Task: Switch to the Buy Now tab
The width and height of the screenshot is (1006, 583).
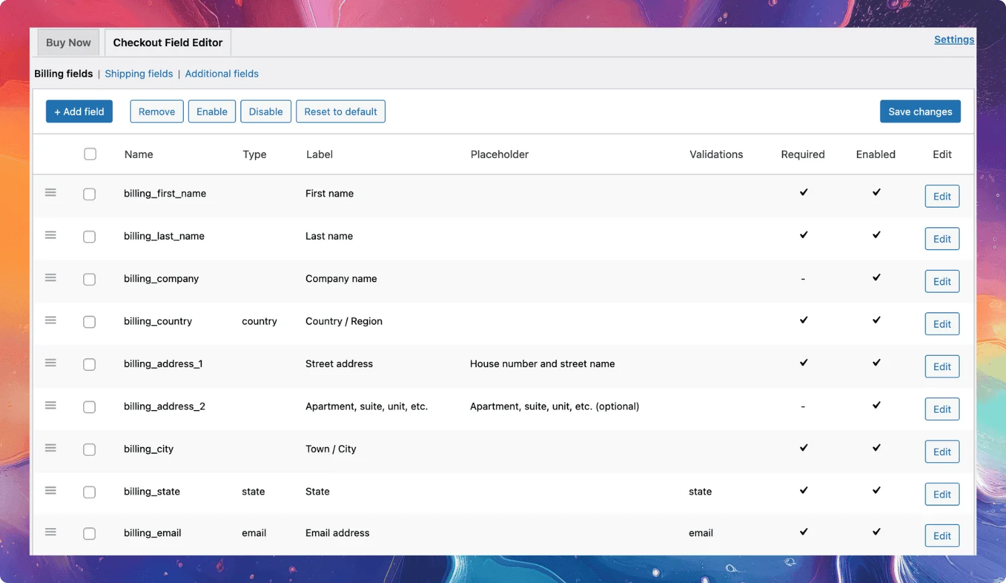Action: 68,42
